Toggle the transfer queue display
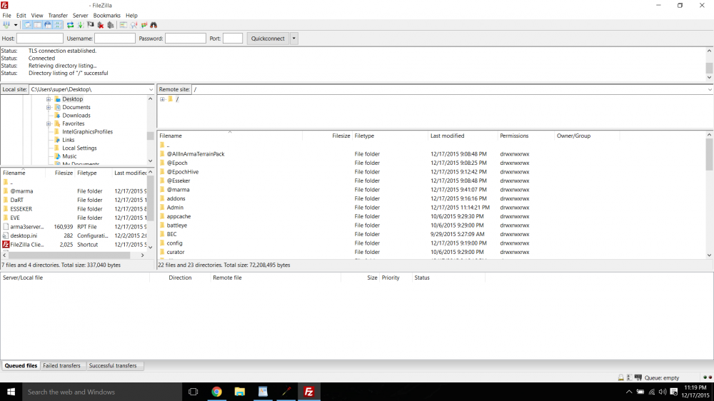714x401 pixels. 58,25
